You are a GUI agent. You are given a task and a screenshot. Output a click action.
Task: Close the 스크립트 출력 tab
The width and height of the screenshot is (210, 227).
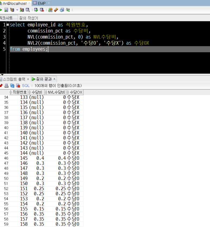coord(28,79)
